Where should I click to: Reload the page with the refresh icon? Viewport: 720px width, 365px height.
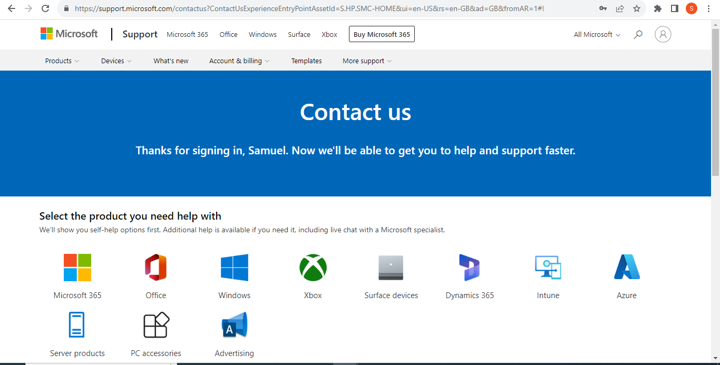click(x=45, y=8)
